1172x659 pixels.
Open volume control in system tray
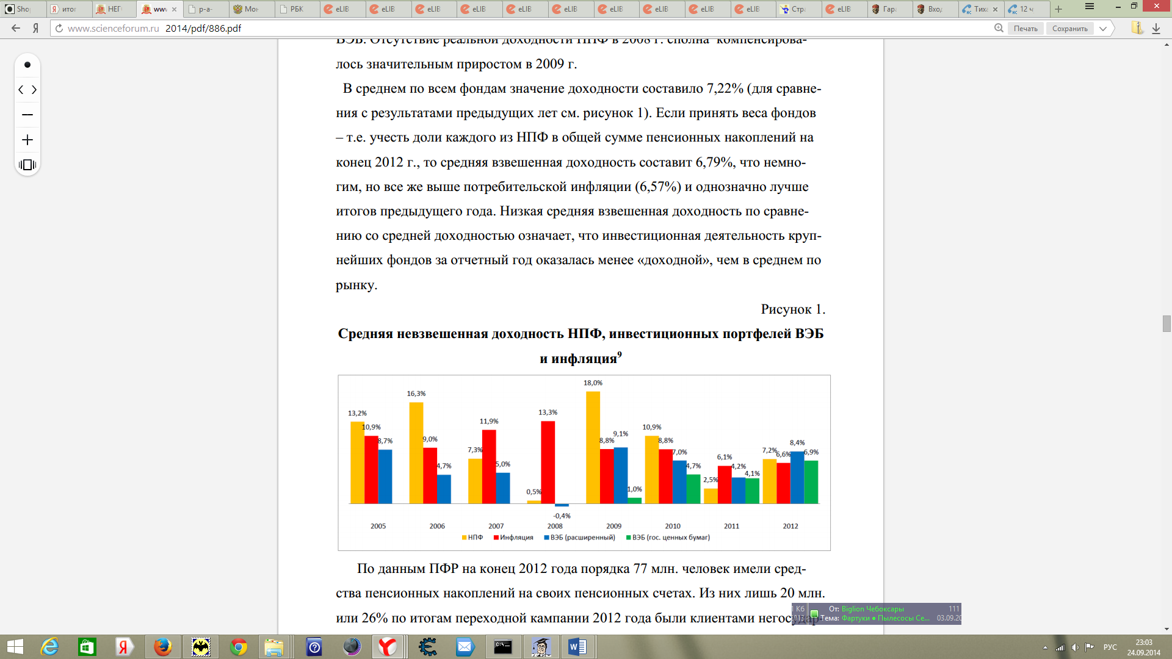[1075, 647]
